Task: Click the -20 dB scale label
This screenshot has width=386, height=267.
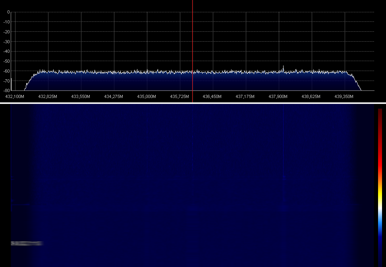Action: click(7, 32)
